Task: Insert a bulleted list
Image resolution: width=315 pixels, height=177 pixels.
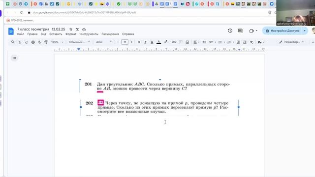Action: click(220, 42)
